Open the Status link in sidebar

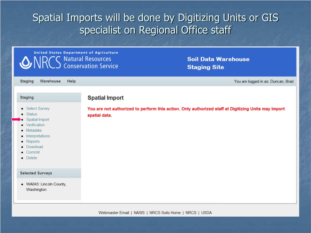(32, 114)
